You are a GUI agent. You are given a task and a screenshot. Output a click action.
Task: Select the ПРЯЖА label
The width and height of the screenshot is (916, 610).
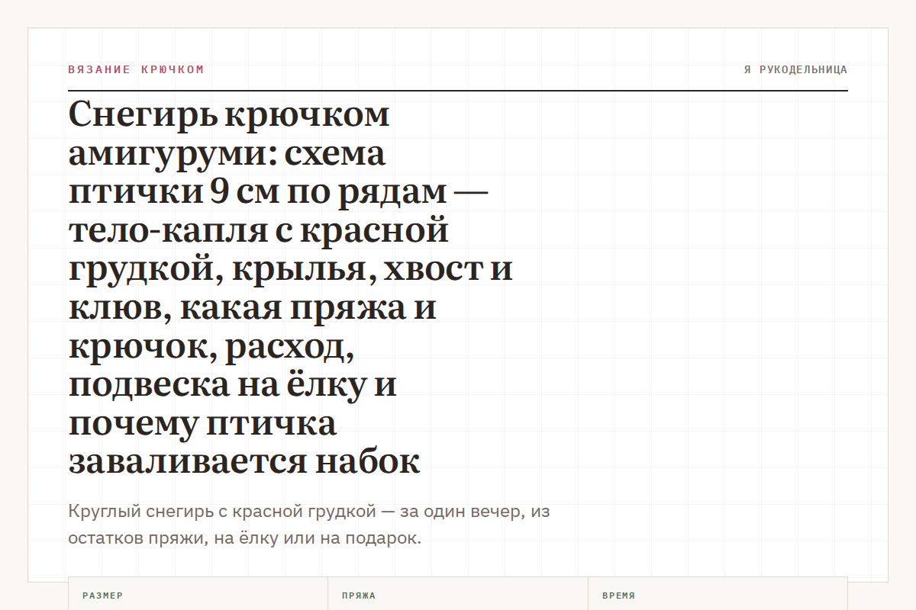click(359, 596)
